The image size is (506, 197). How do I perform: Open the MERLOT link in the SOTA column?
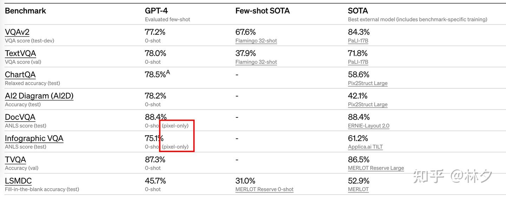(x=358, y=189)
